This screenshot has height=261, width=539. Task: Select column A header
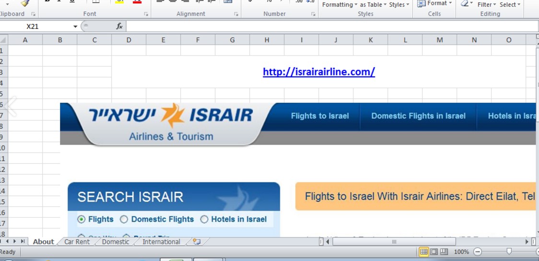point(25,40)
